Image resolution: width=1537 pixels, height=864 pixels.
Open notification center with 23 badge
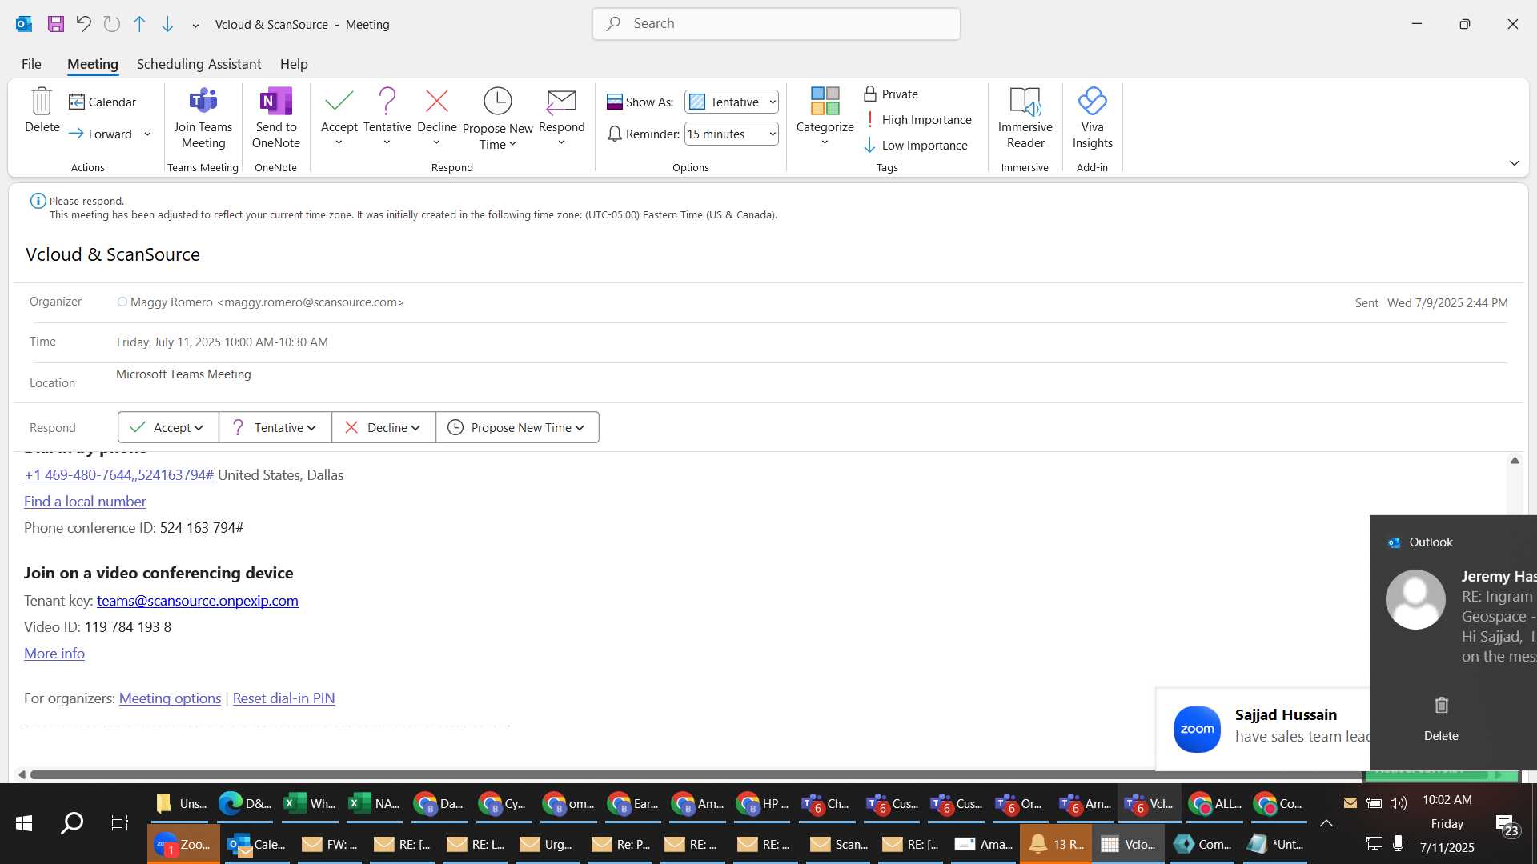[x=1507, y=825]
